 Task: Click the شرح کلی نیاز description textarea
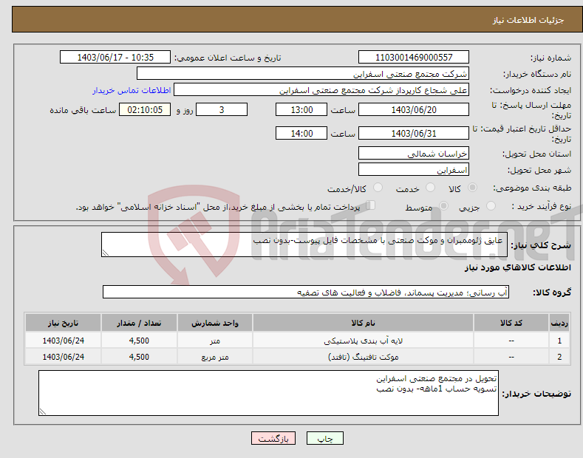pyautogui.click(x=304, y=245)
